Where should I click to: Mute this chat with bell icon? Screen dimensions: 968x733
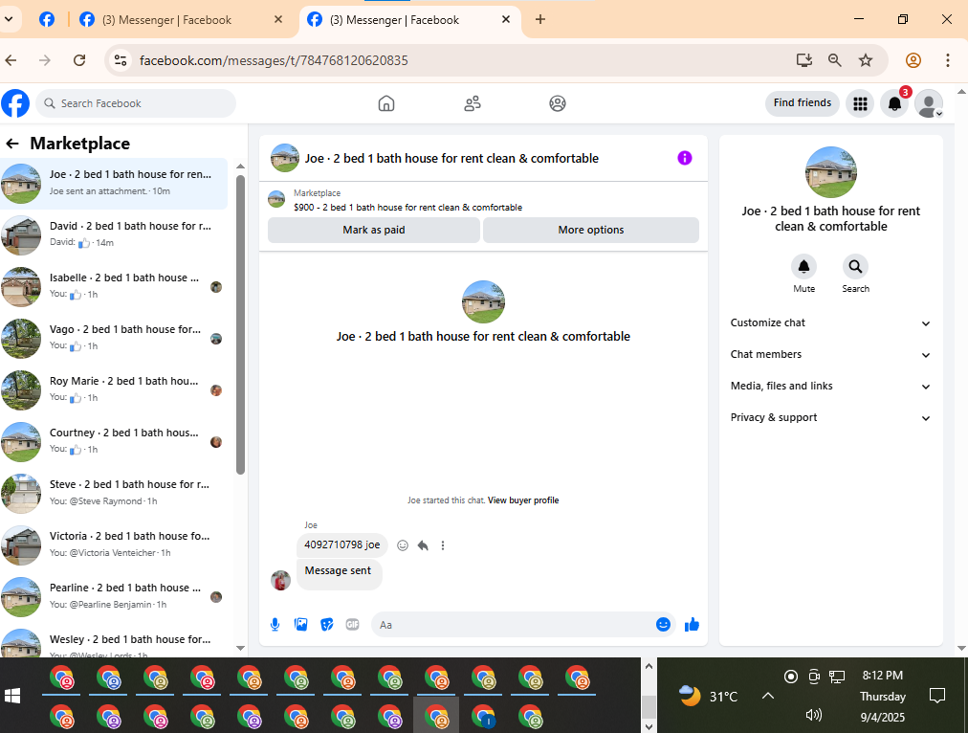(803, 267)
